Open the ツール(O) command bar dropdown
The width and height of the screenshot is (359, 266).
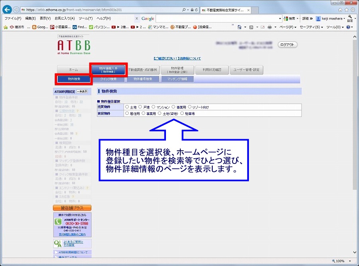click(x=335, y=27)
